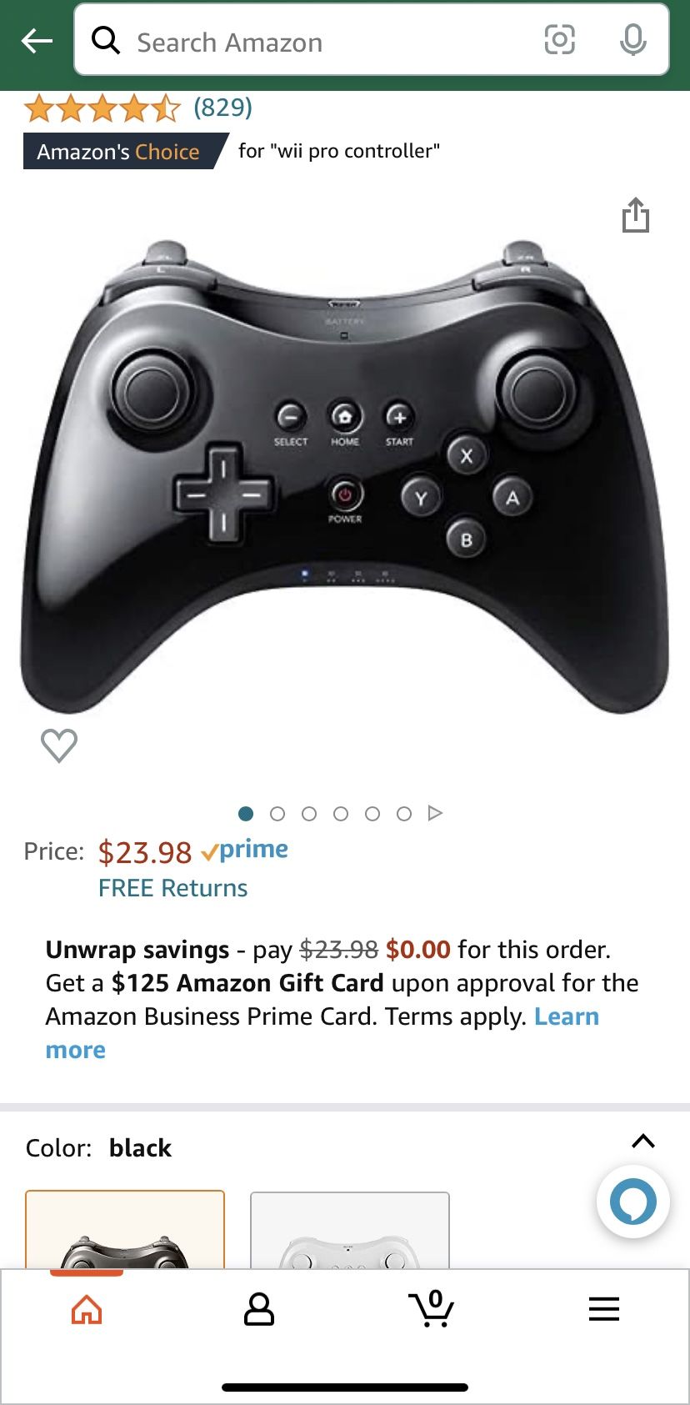Collapse the Color section chevron
The image size is (690, 1405).
(643, 1142)
